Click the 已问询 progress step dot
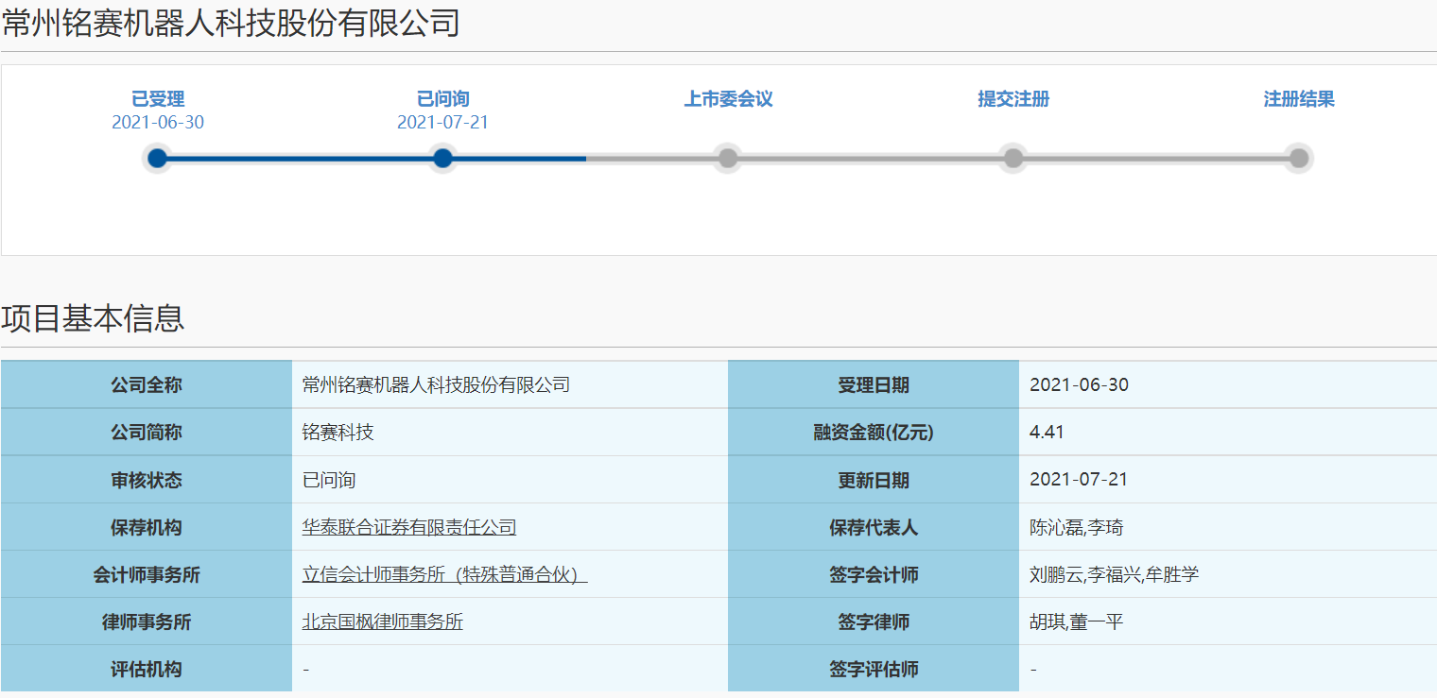This screenshot has height=698, width=1437. tap(442, 158)
